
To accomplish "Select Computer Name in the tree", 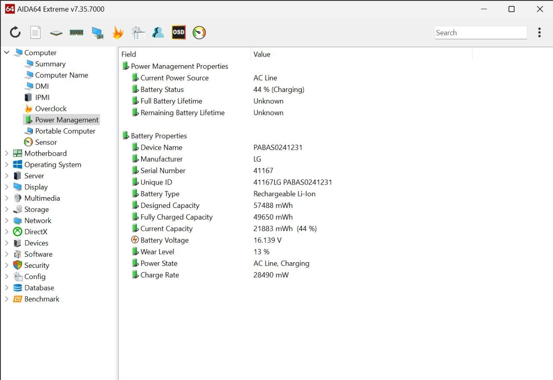I will pos(61,75).
